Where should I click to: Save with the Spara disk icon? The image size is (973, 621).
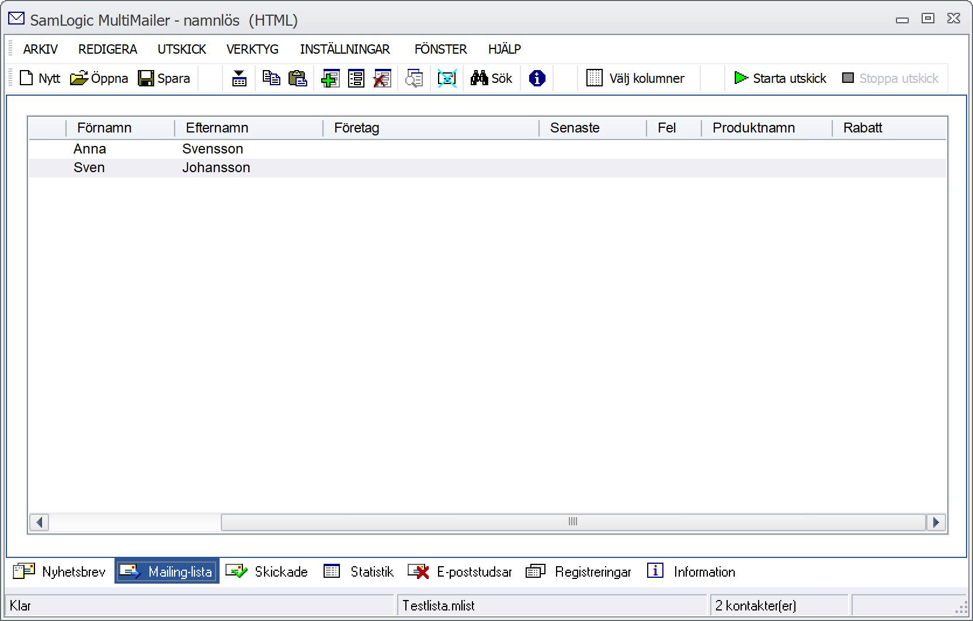[146, 78]
